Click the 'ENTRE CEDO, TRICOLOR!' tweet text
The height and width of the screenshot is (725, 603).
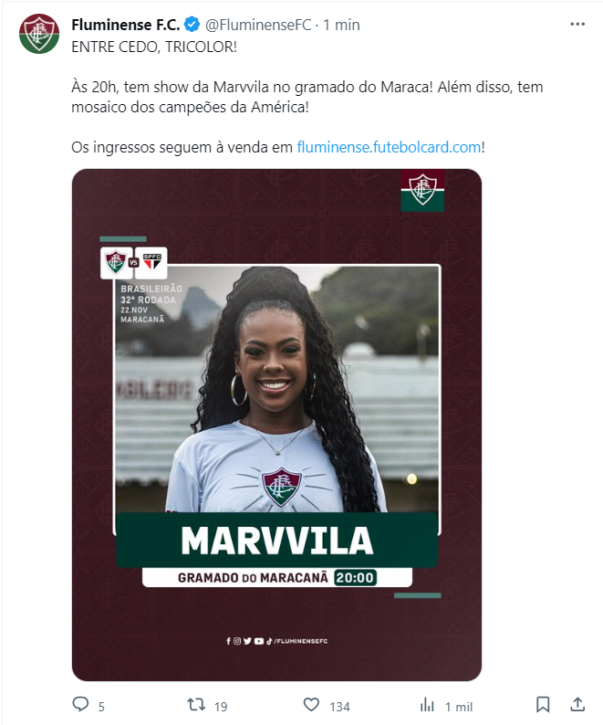pos(154,47)
